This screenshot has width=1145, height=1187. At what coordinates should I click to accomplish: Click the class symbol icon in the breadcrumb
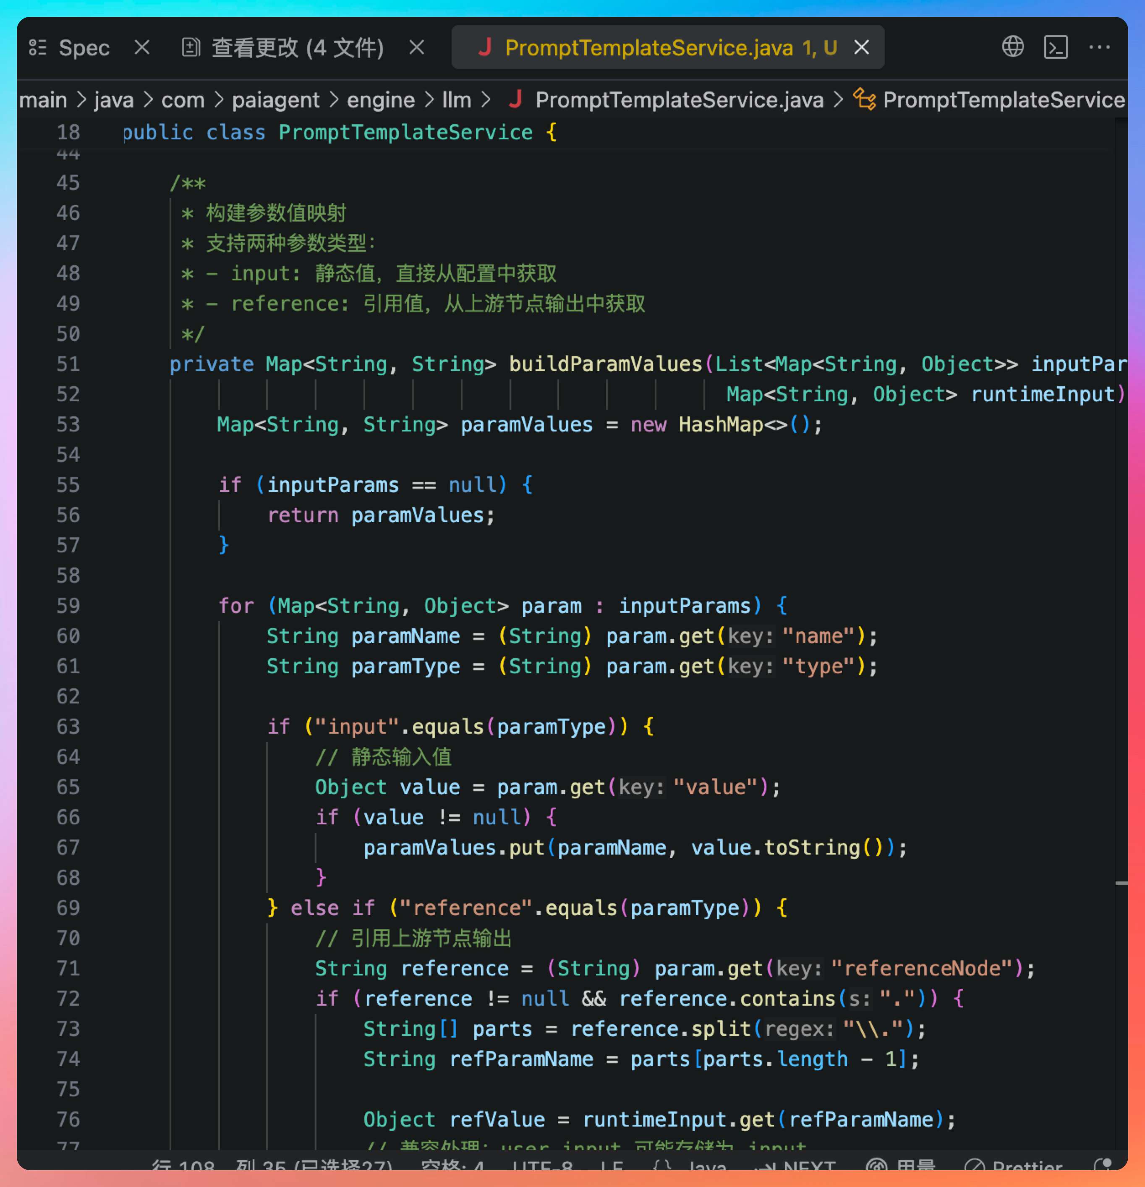[x=864, y=99]
